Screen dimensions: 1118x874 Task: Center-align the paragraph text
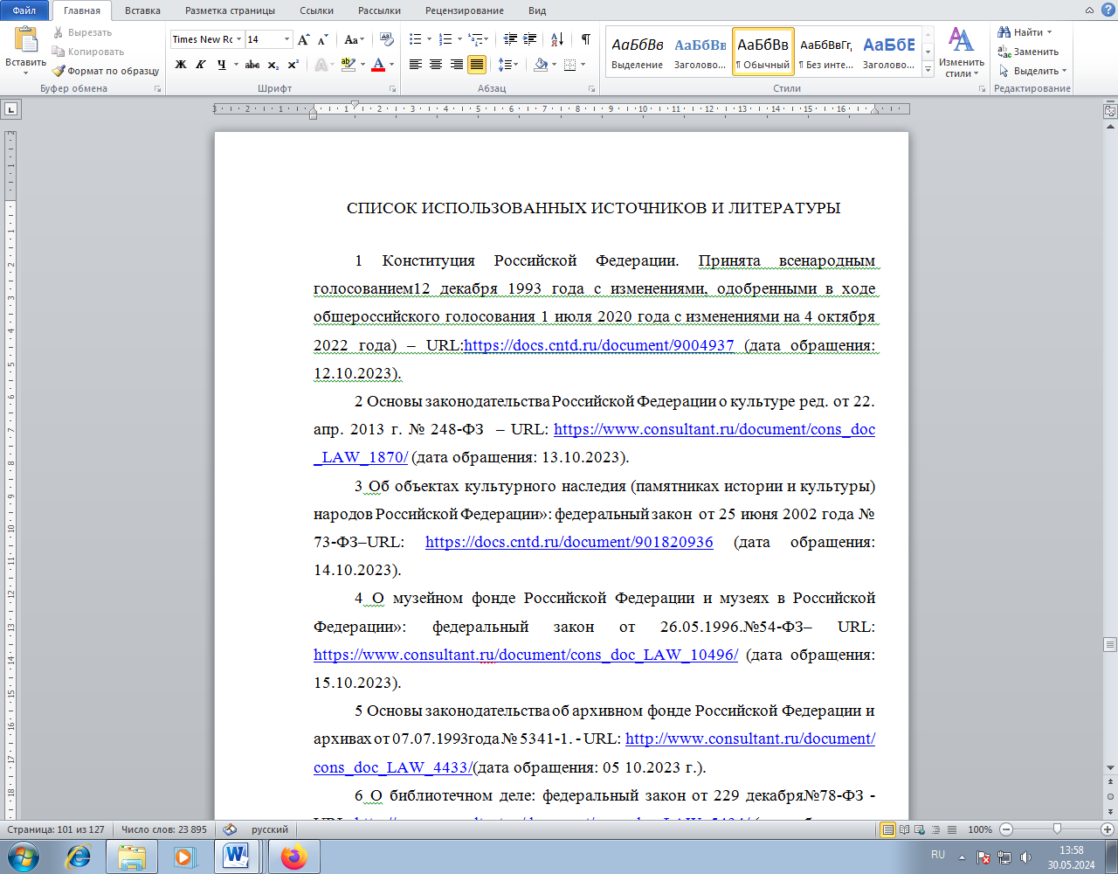click(x=436, y=65)
